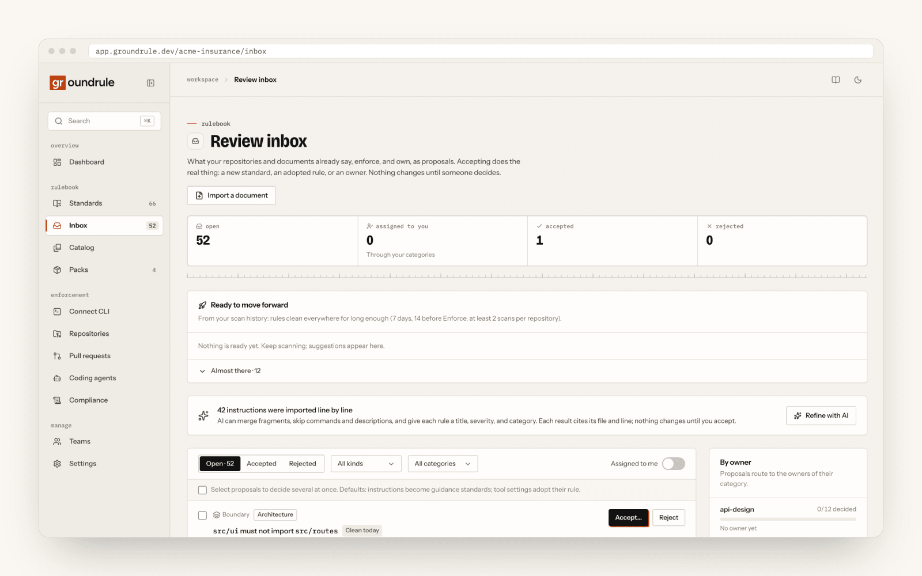
Task: Click the Compliance icon in sidebar
Action: pos(57,400)
